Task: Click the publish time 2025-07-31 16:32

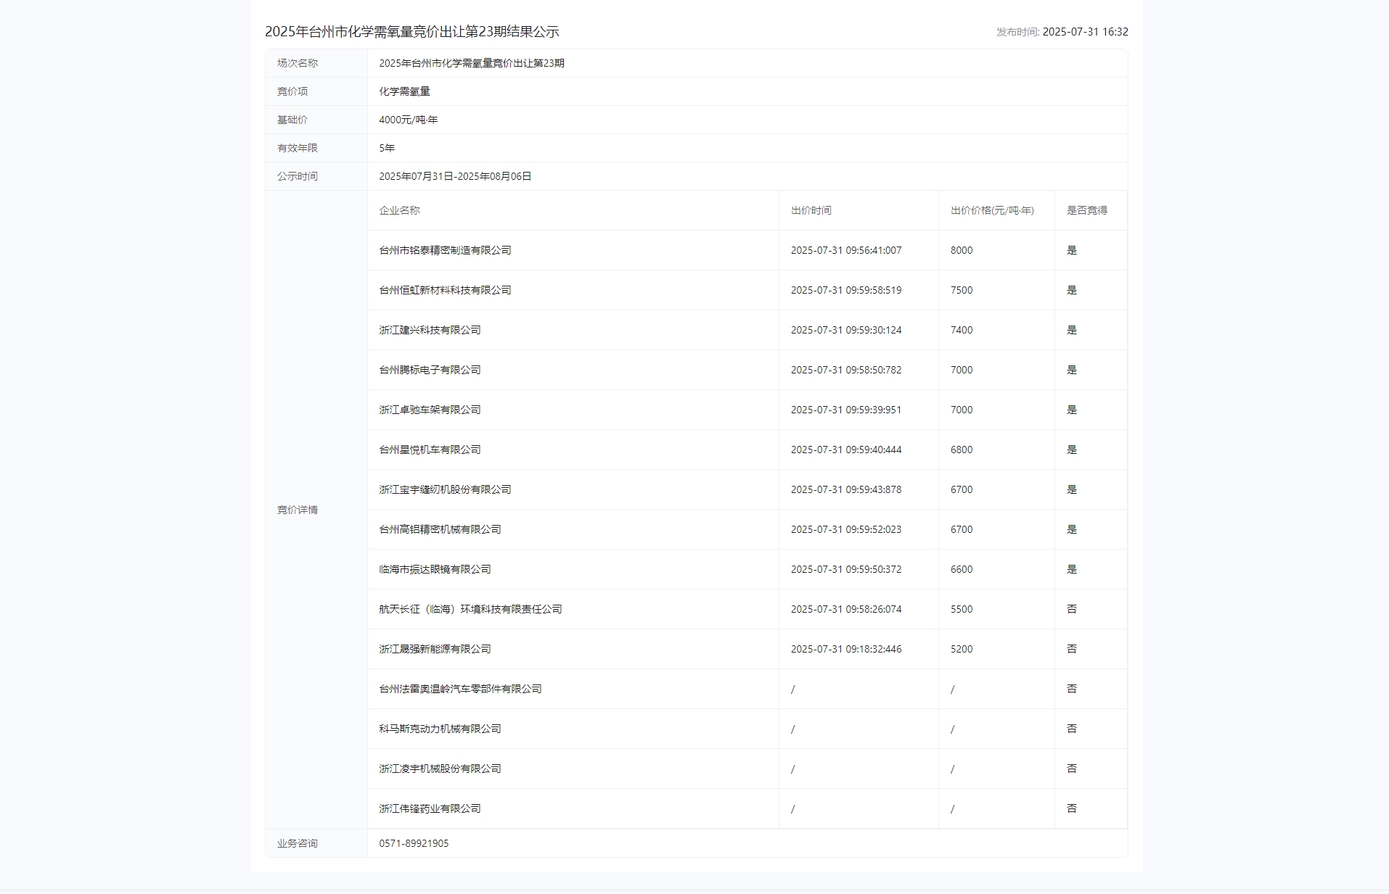Action: [x=1085, y=32]
